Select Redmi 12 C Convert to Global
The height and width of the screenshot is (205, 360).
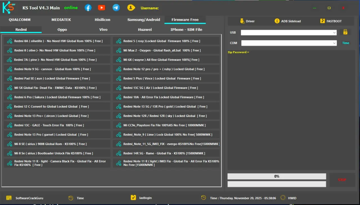click(57, 107)
